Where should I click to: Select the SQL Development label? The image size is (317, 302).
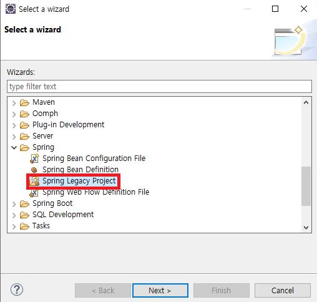pyautogui.click(x=63, y=215)
